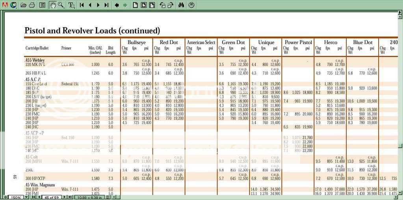Click the Bullseye column header

pyautogui.click(x=136, y=43)
